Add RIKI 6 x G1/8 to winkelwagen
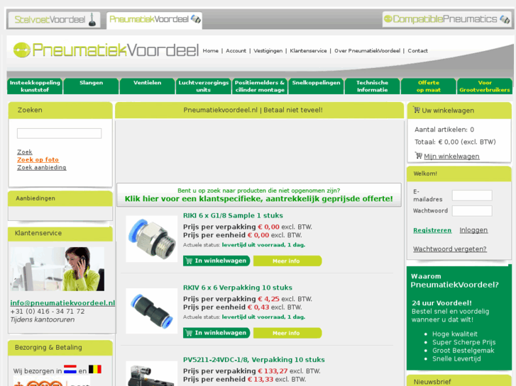The width and height of the screenshot is (516, 386). tap(216, 261)
